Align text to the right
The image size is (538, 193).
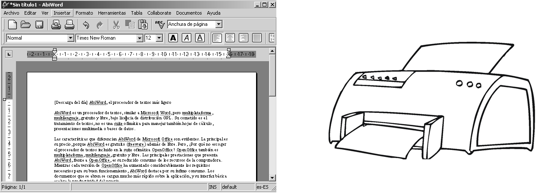click(243, 38)
